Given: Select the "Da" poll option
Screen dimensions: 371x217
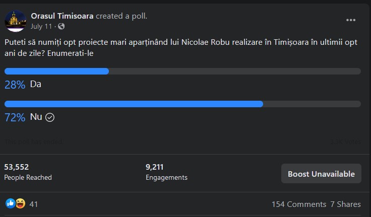Looking at the screenshot, I should click(36, 85).
